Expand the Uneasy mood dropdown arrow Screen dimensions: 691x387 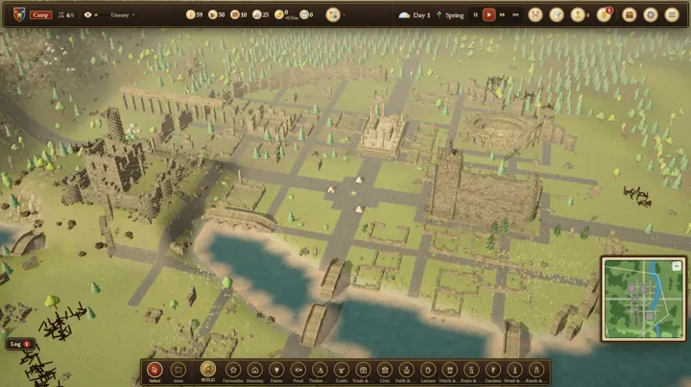pyautogui.click(x=133, y=15)
